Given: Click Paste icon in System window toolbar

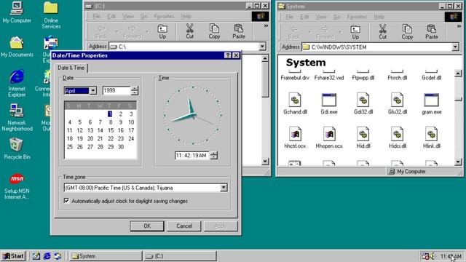Looking at the screenshot, I should click(x=432, y=32).
